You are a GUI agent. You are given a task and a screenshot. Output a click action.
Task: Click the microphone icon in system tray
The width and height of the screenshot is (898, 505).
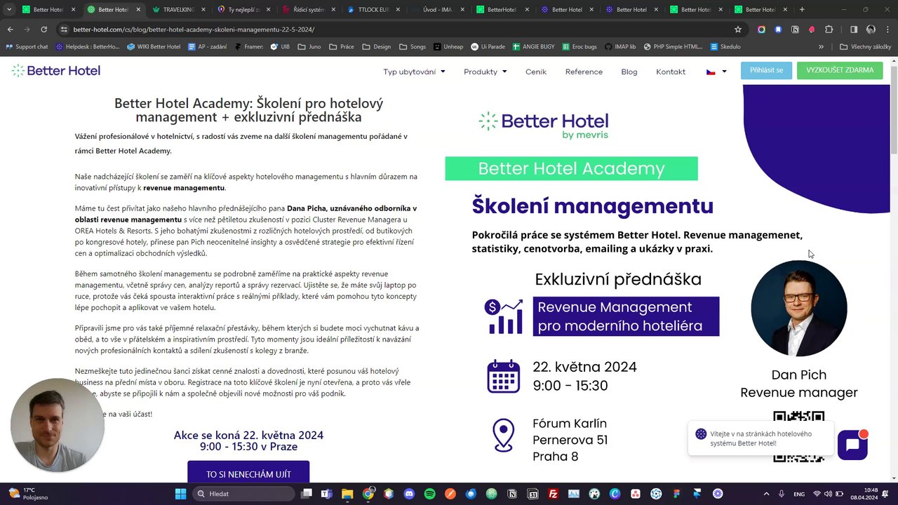pos(781,494)
